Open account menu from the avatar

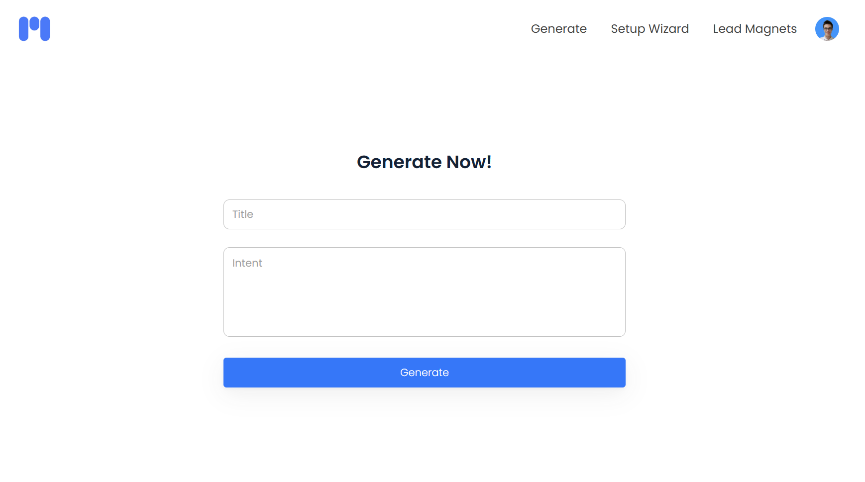[827, 29]
